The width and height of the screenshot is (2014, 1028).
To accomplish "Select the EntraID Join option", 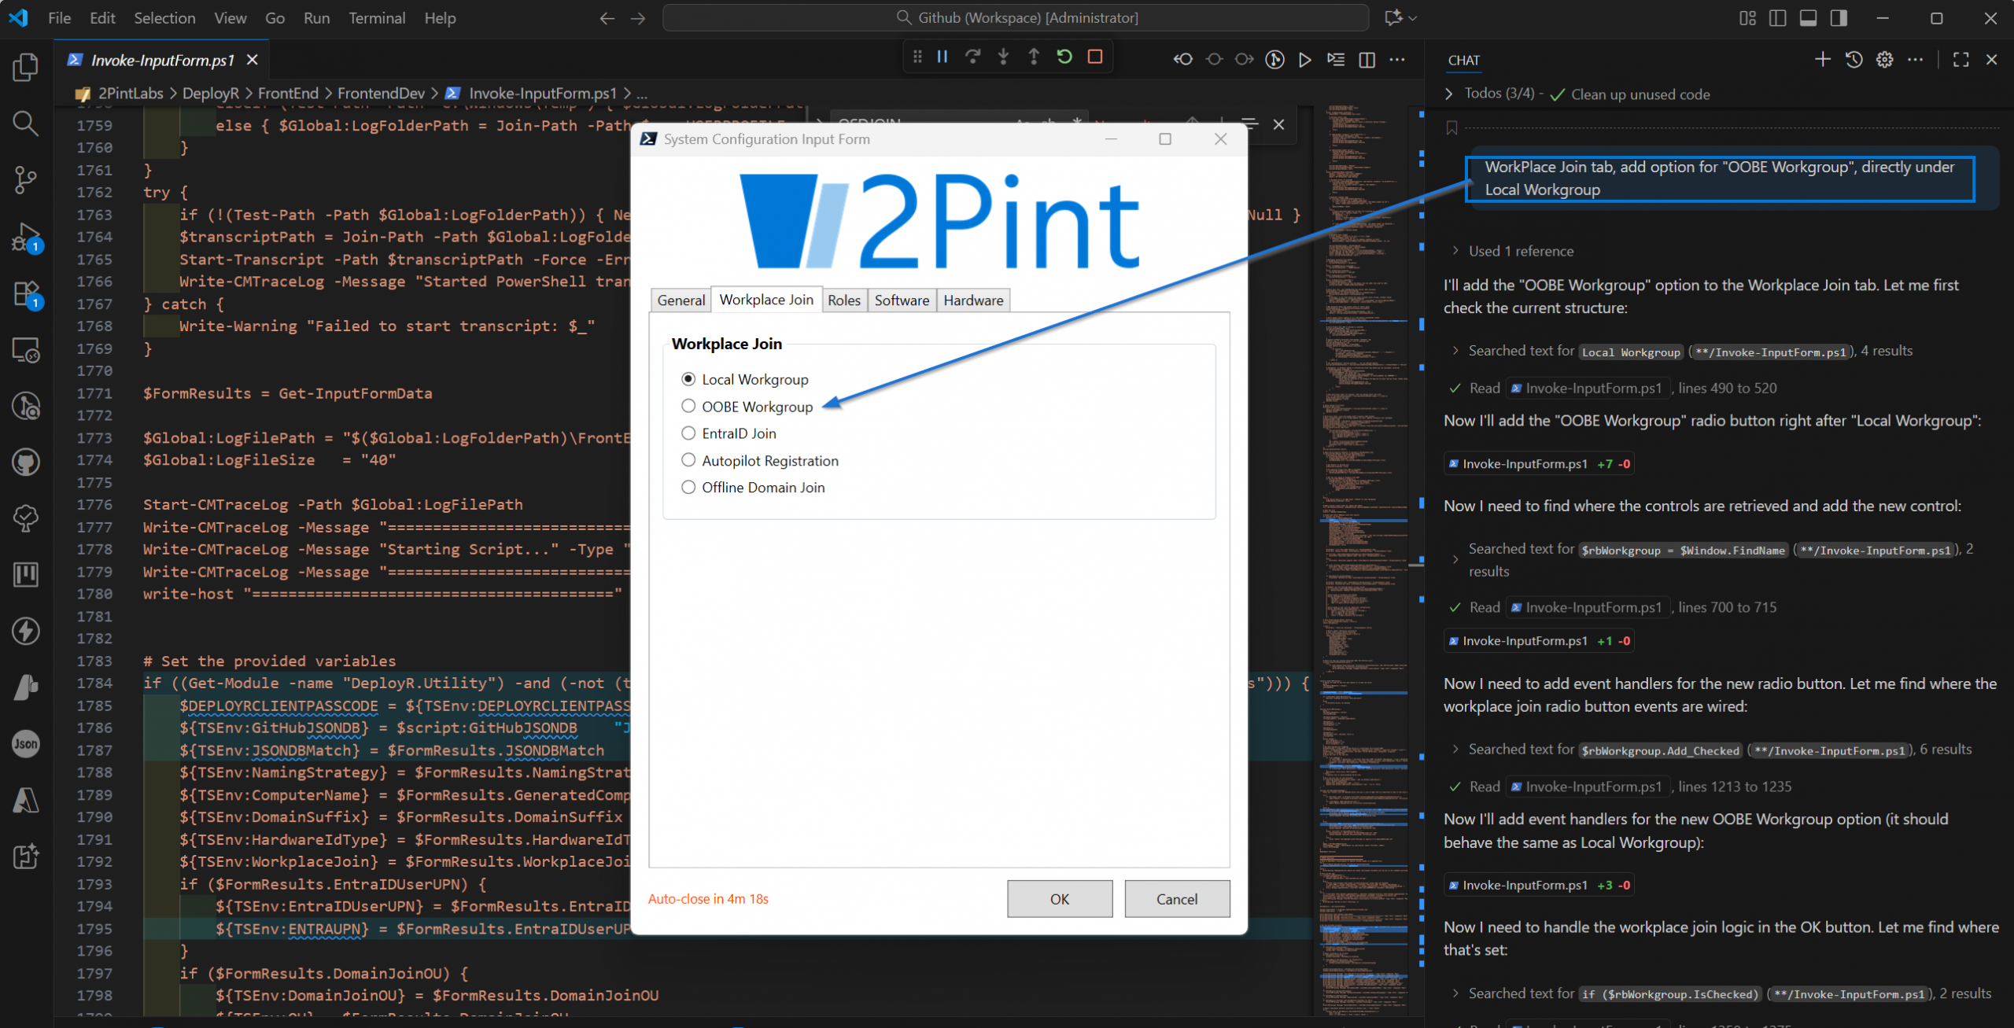I will pos(688,433).
